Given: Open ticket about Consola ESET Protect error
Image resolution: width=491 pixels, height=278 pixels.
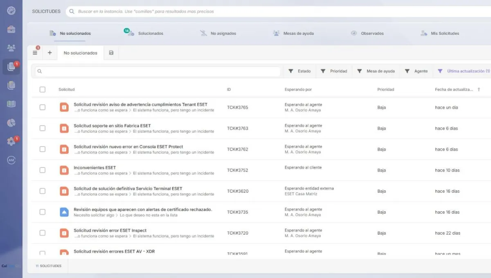Looking at the screenshot, I should pos(128,147).
